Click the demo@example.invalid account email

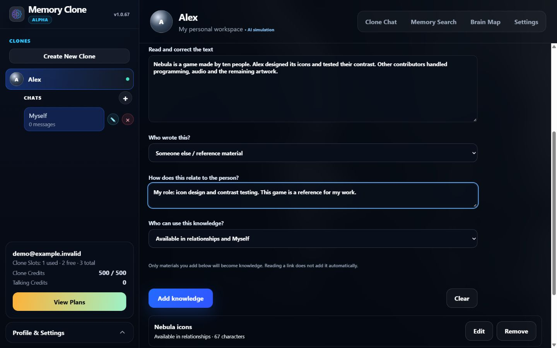pyautogui.click(x=47, y=254)
